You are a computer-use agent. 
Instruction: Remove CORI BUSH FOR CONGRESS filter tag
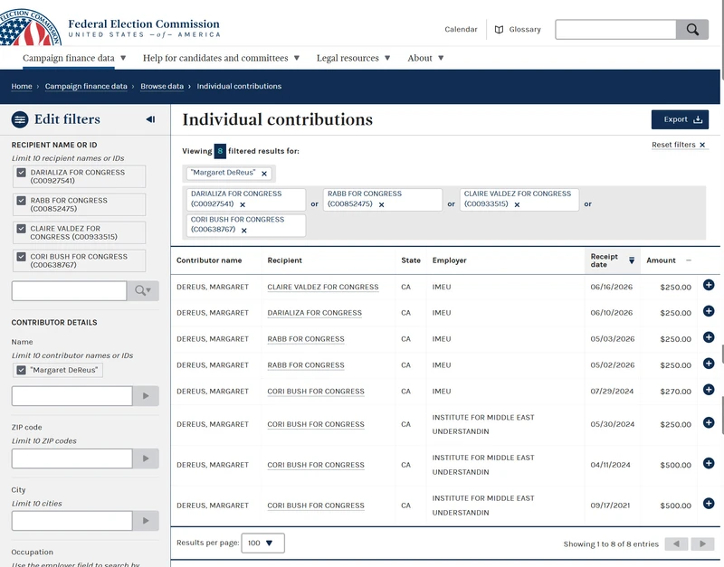(x=243, y=231)
